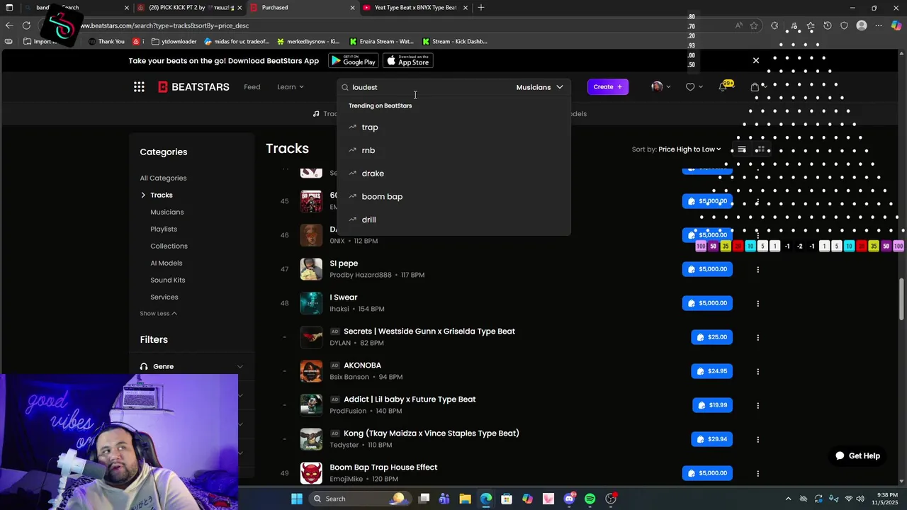Click the Google Play download badge
The image size is (907, 510).
coord(354,61)
